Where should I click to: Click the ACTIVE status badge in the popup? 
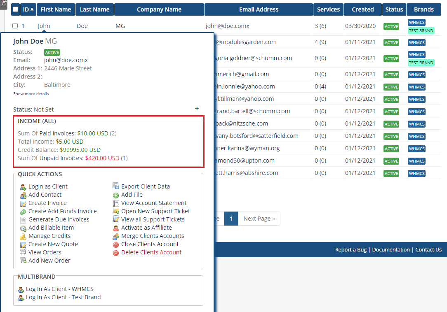coord(52,52)
